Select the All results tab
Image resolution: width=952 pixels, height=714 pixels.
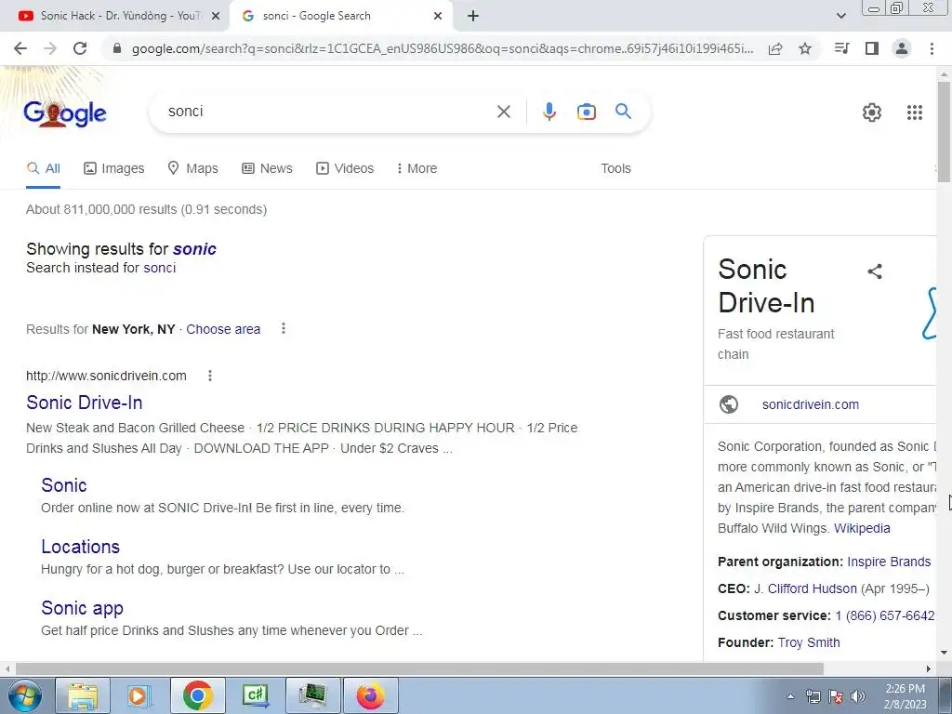43,168
